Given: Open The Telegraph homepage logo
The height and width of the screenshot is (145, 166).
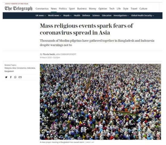Looking at the screenshot, I should [x=18, y=8].
